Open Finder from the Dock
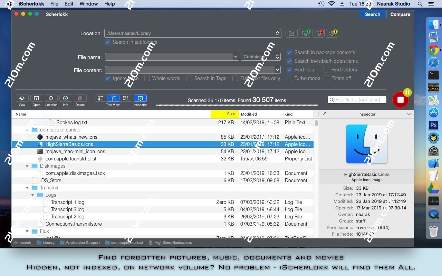The height and width of the screenshot is (276, 442). 433,24
